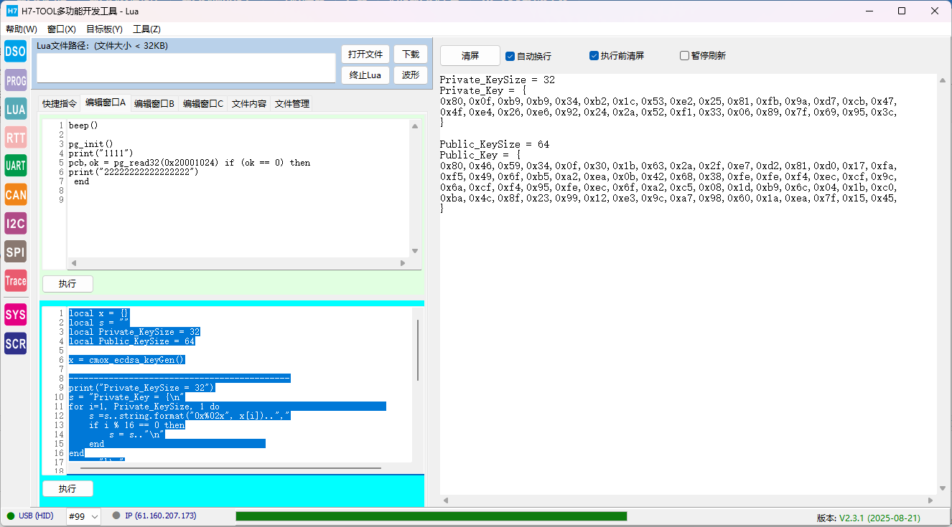Open the SPI tool icon
This screenshot has width=952, height=527.
pos(15,252)
